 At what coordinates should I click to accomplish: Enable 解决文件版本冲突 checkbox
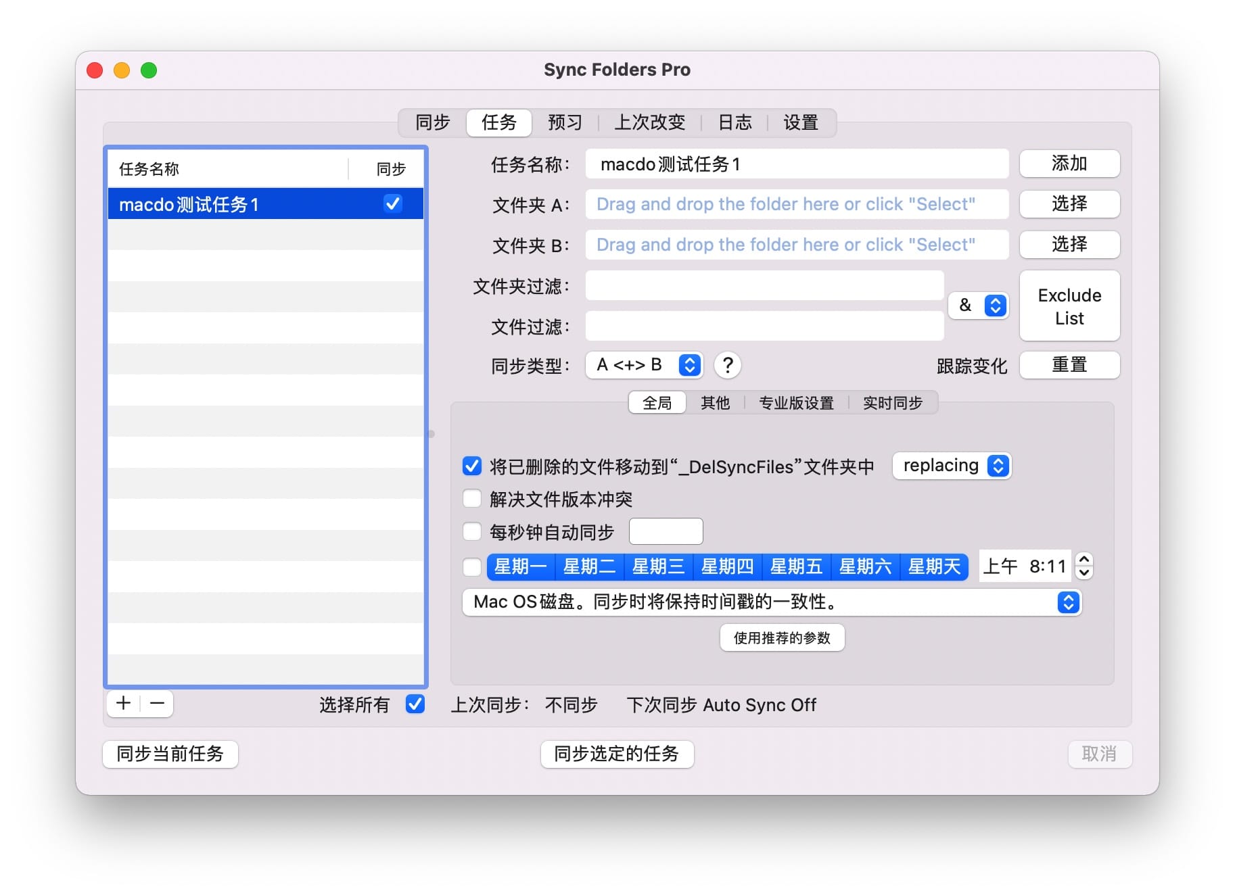(471, 499)
